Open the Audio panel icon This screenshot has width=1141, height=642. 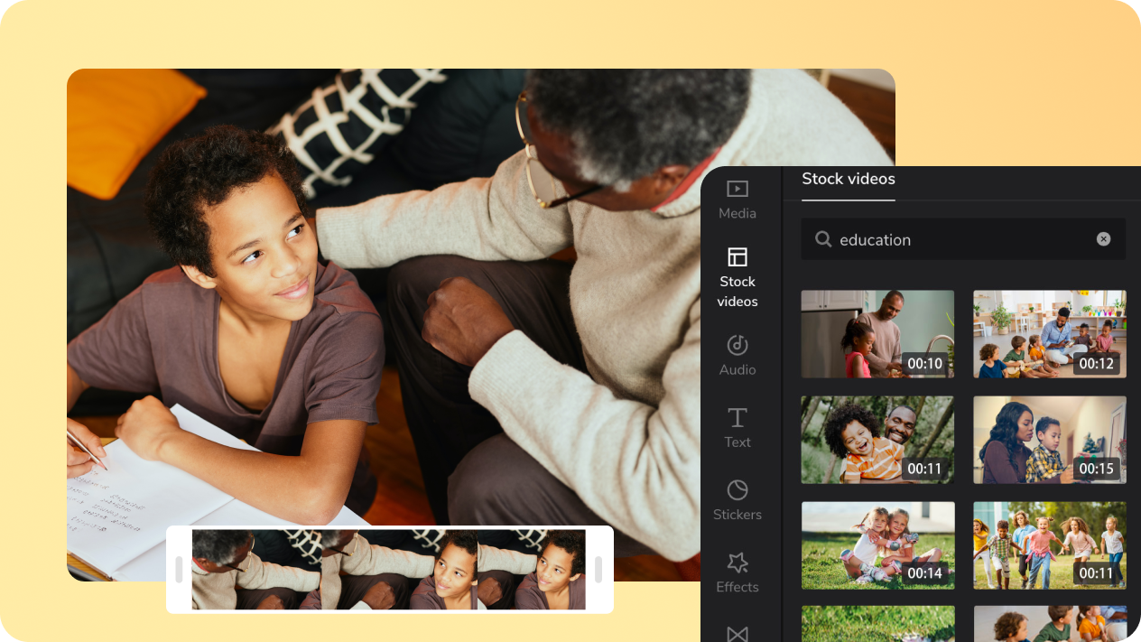[x=737, y=345]
